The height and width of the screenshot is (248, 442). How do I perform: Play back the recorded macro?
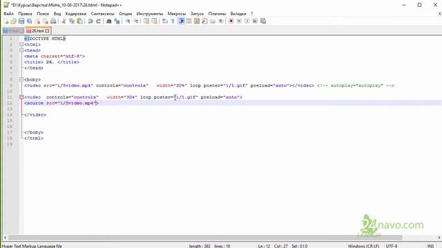(247, 21)
